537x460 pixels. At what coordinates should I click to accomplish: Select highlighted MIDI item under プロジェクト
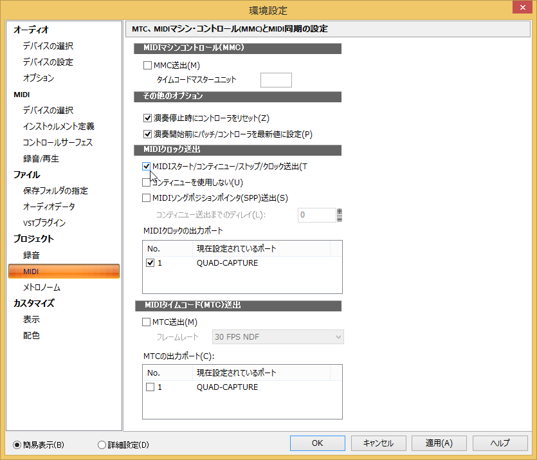click(x=64, y=271)
